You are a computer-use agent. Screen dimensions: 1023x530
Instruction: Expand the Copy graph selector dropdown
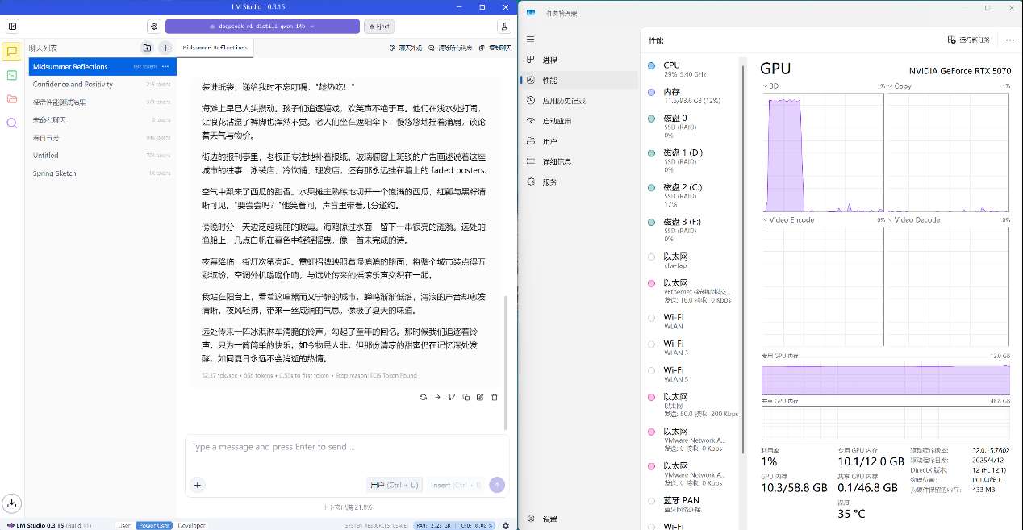[902, 86]
